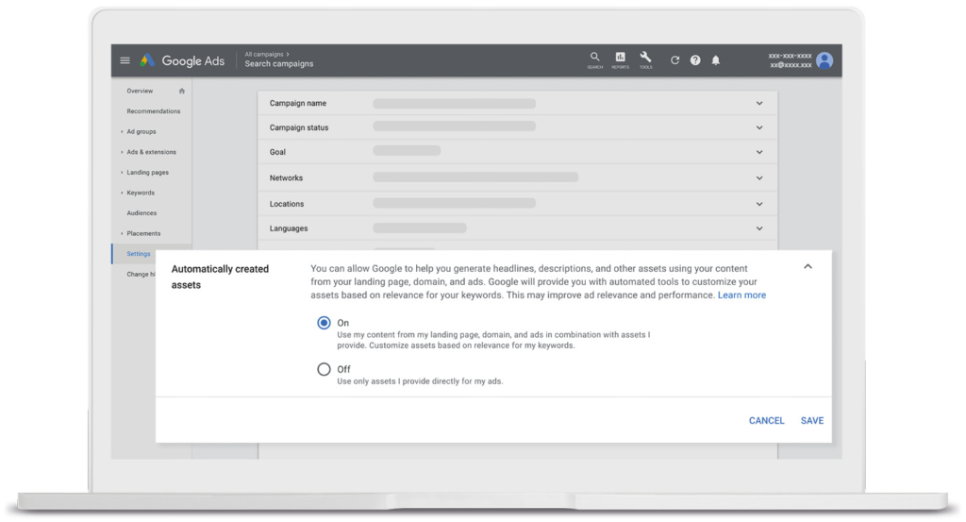Open the hamburger main menu
This screenshot has height=522, width=966.
pos(125,60)
